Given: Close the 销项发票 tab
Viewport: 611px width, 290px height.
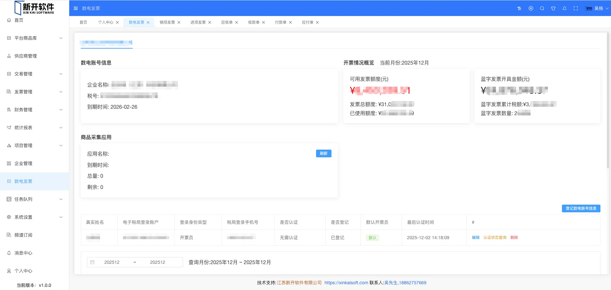Looking at the screenshot, I should [179, 22].
